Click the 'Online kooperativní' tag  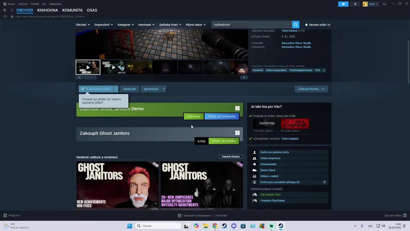point(276,70)
